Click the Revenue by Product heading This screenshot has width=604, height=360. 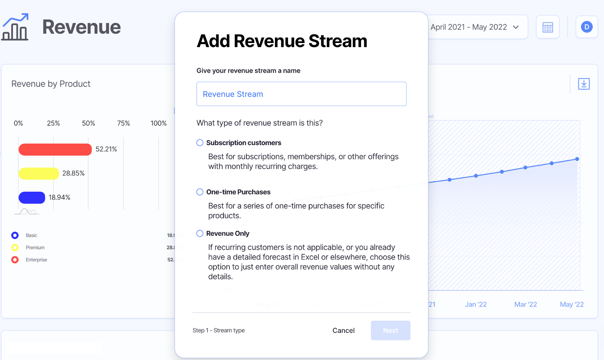[x=51, y=84]
